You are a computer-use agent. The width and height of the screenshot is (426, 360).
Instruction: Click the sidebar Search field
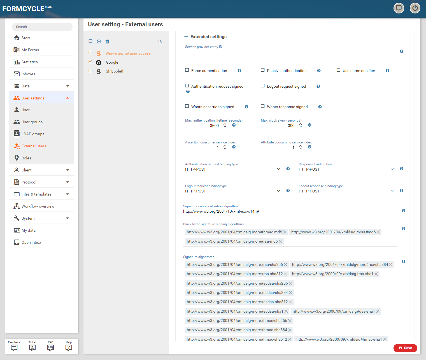(x=42, y=27)
